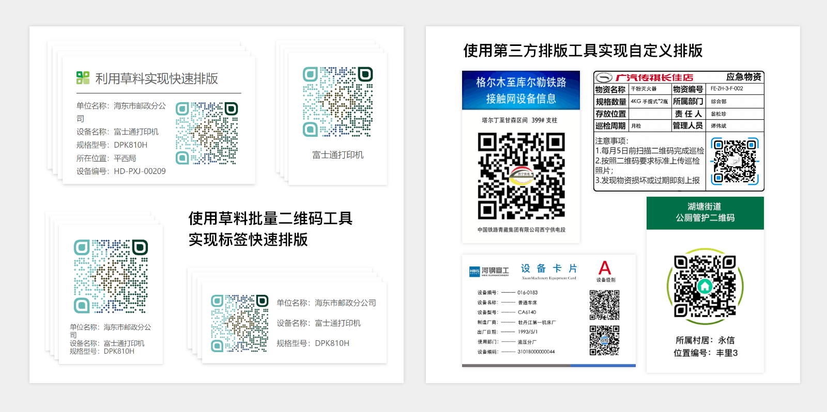Click the 应急物资 header label
The height and width of the screenshot is (412, 827).
pyautogui.click(x=744, y=77)
